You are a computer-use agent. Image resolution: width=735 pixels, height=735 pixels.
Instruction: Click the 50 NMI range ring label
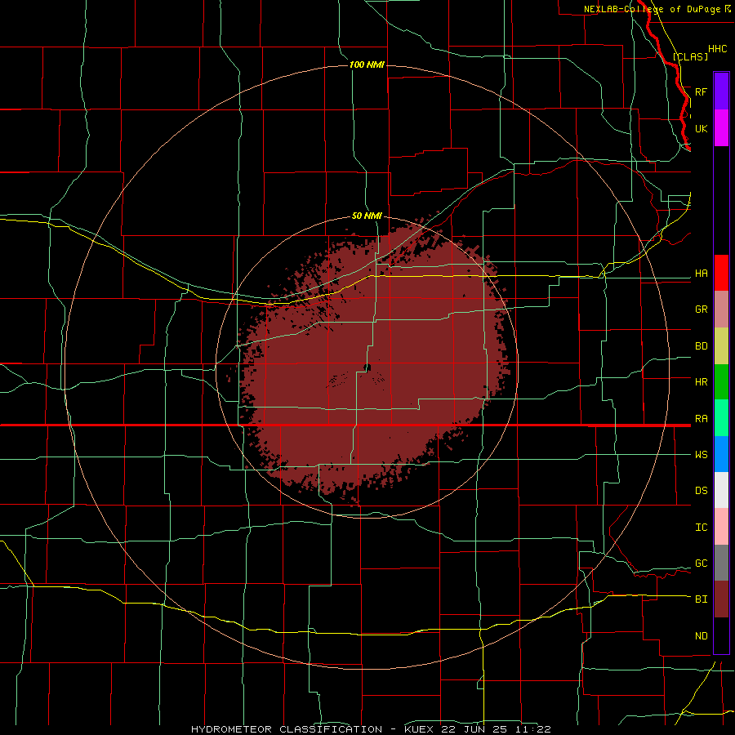point(367,216)
